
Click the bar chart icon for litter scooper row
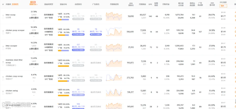coord(235,43)
